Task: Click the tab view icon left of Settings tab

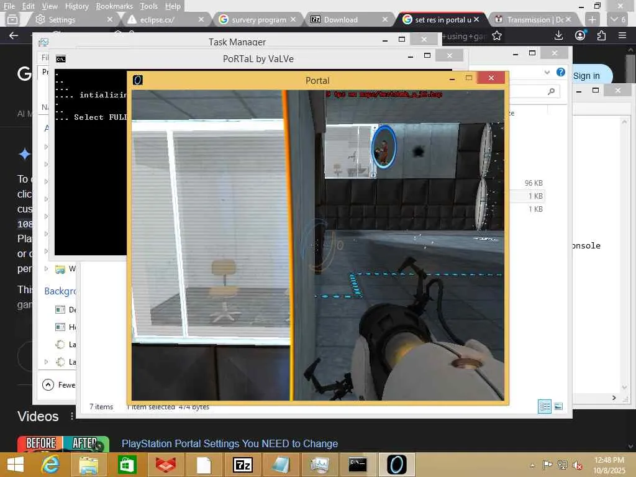Action: tap(12, 19)
